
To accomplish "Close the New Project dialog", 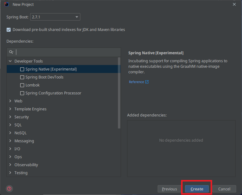I will [x=234, y=4].
